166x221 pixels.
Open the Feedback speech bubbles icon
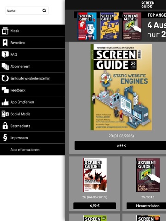(x=5, y=90)
